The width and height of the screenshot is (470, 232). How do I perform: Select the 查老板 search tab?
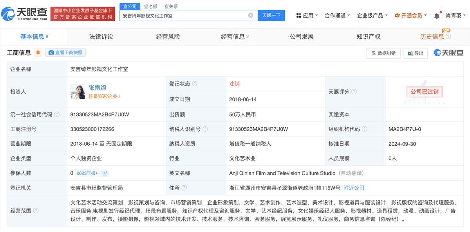pyautogui.click(x=150, y=6)
